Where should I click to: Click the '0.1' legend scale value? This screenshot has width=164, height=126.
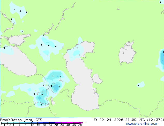3,125
